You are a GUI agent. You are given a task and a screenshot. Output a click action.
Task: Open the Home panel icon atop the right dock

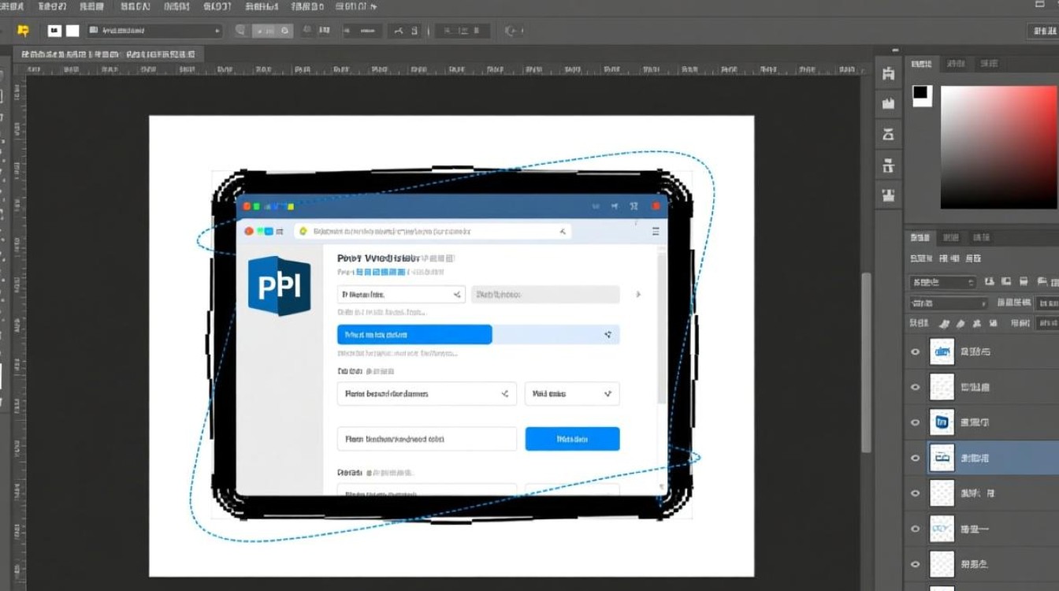(888, 72)
